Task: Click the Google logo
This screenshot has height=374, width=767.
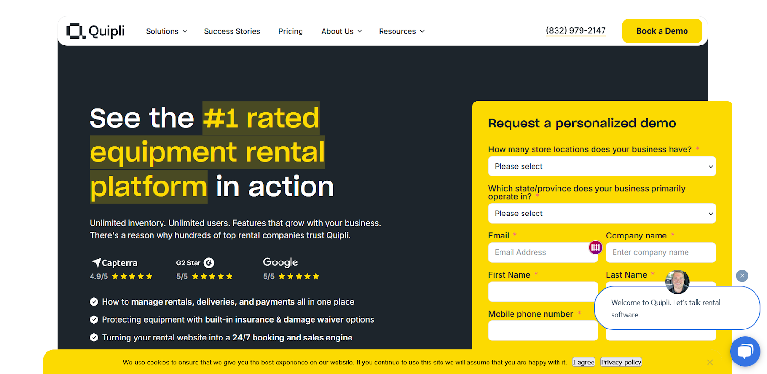Action: (280, 262)
